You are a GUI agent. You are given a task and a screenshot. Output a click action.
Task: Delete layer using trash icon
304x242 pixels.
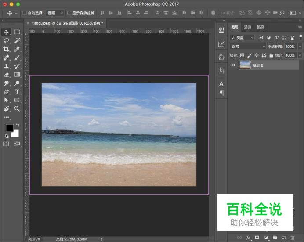click(293, 238)
